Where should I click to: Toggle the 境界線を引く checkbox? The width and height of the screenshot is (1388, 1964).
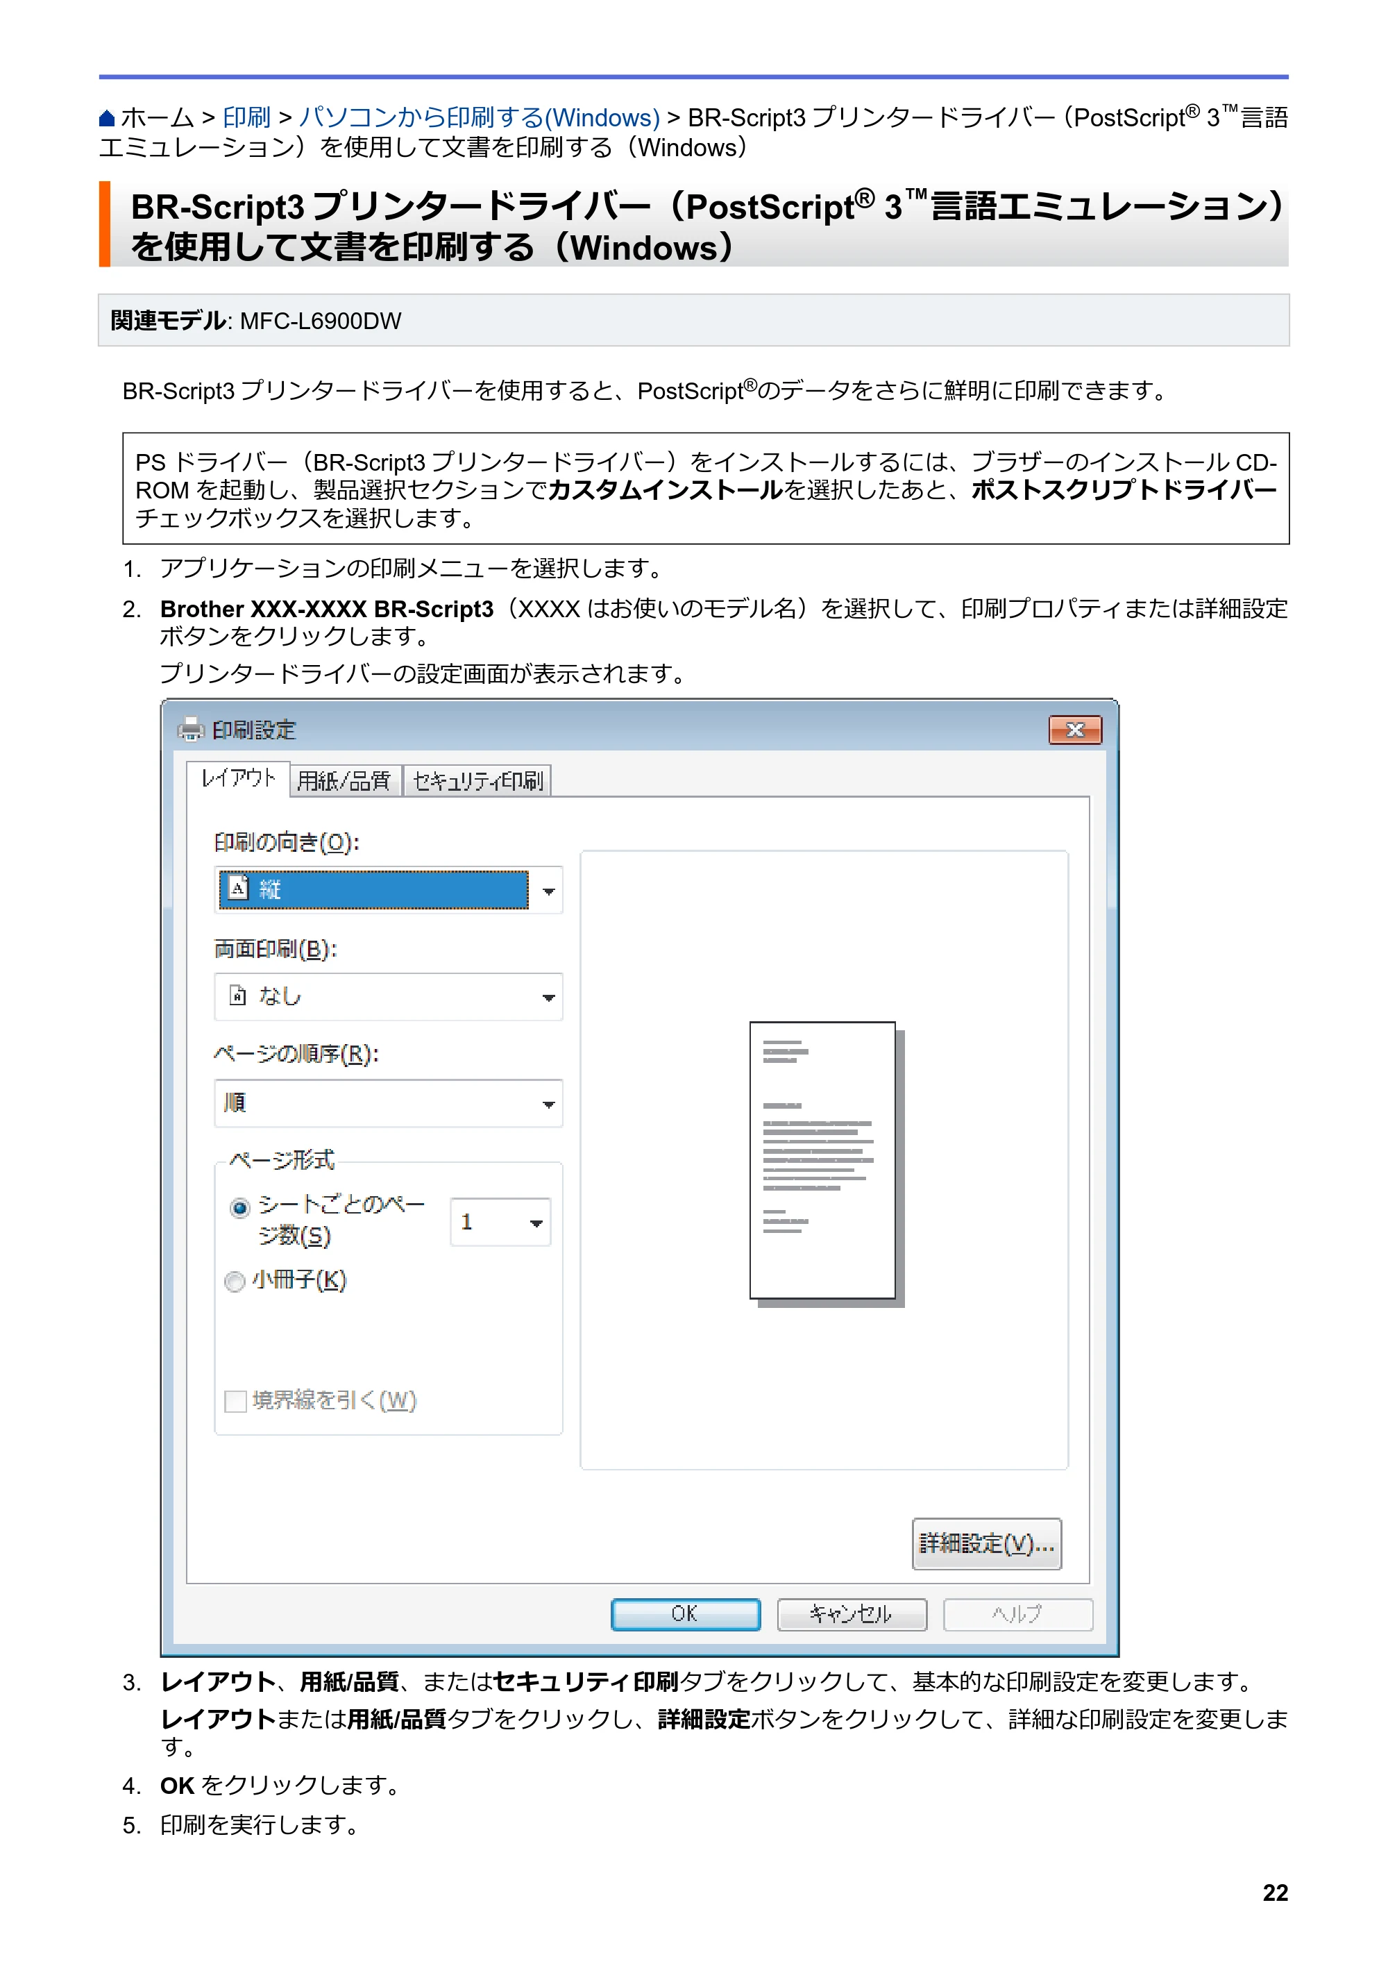coord(235,1401)
